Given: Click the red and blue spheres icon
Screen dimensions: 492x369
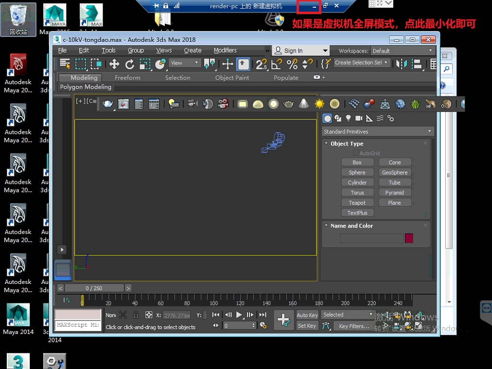Looking at the screenshot, I should coord(369,104).
